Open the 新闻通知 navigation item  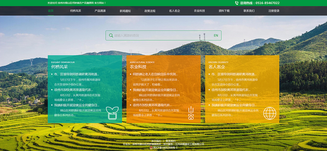tap(125, 11)
